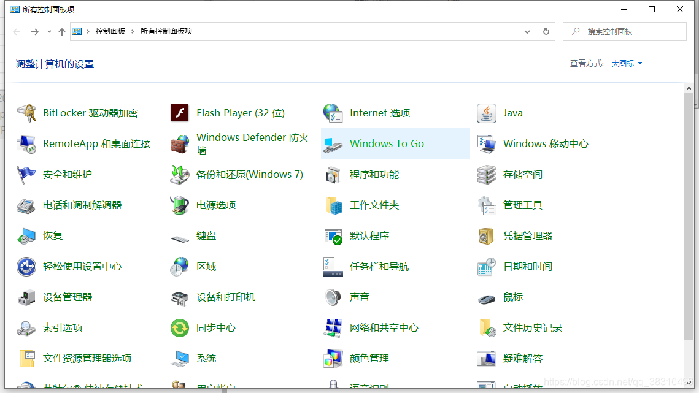The width and height of the screenshot is (699, 393).
Task: Click the vertical scrollbar thumb
Action: click(x=689, y=217)
